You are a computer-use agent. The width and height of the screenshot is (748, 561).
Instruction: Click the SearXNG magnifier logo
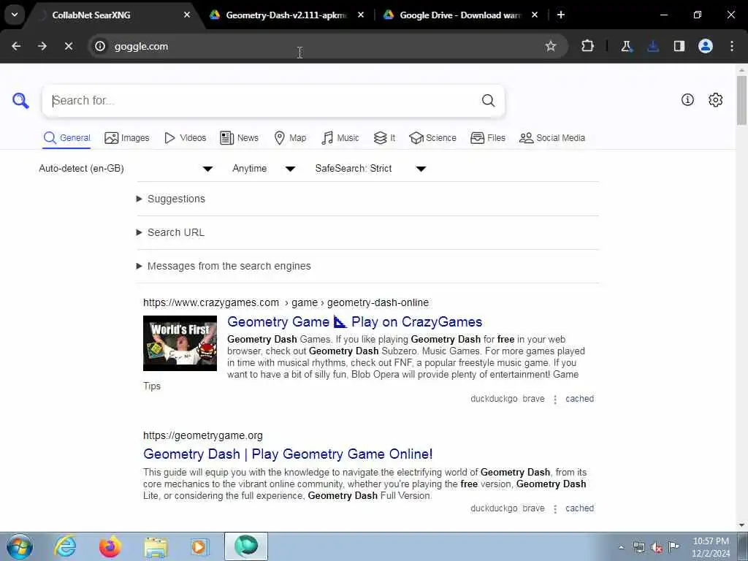coord(20,101)
